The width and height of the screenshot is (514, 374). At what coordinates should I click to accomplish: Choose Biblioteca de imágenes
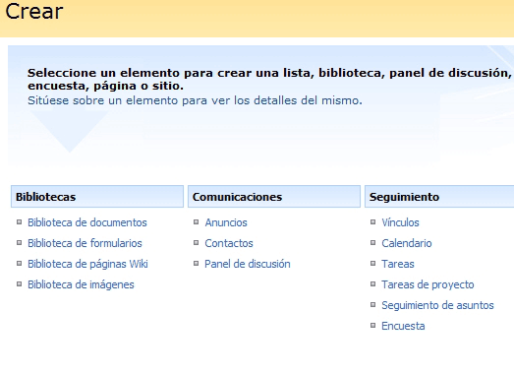81,284
